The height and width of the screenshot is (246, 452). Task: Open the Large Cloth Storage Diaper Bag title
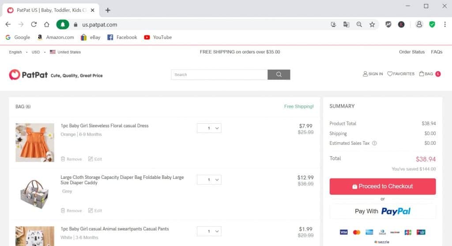pyautogui.click(x=122, y=180)
